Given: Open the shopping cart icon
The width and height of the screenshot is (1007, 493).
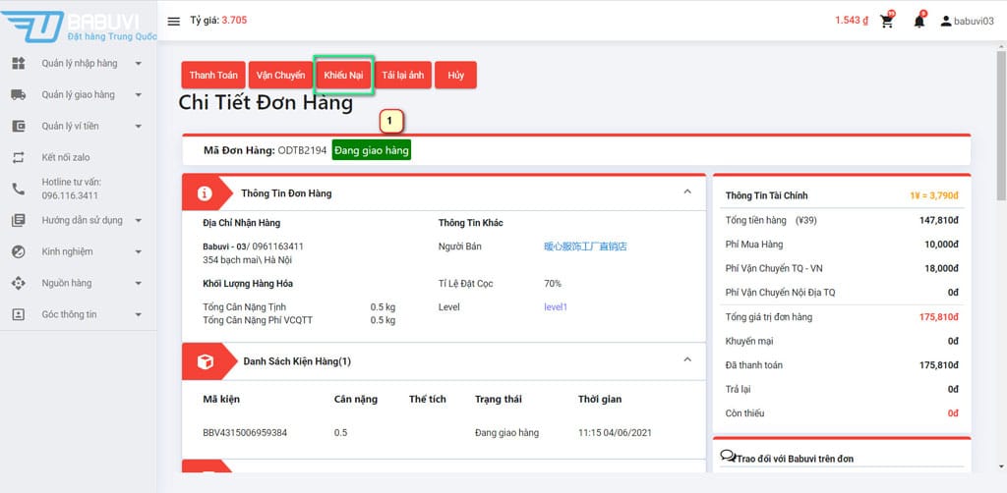Looking at the screenshot, I should coord(887,22).
